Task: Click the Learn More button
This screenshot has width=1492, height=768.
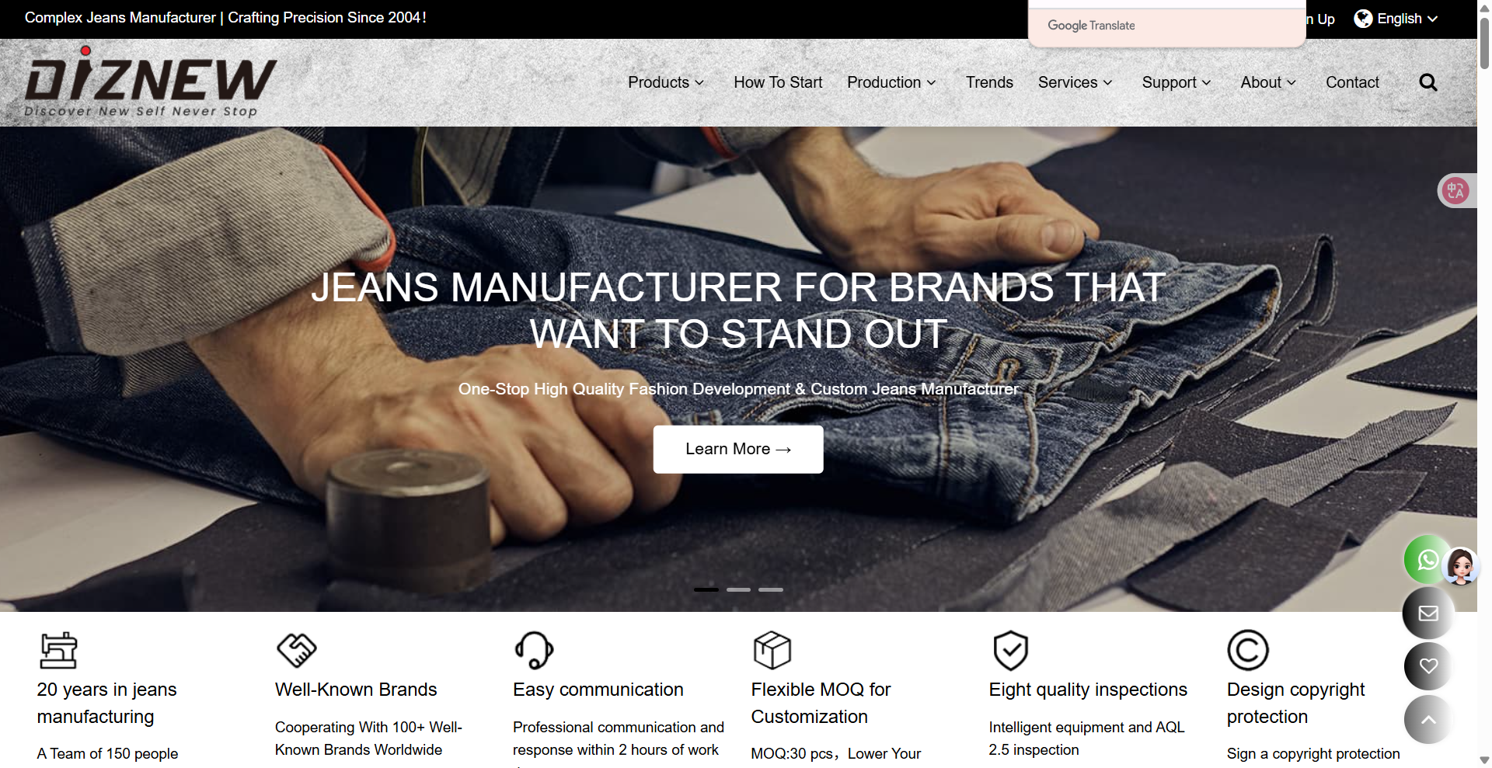Action: coord(738,450)
